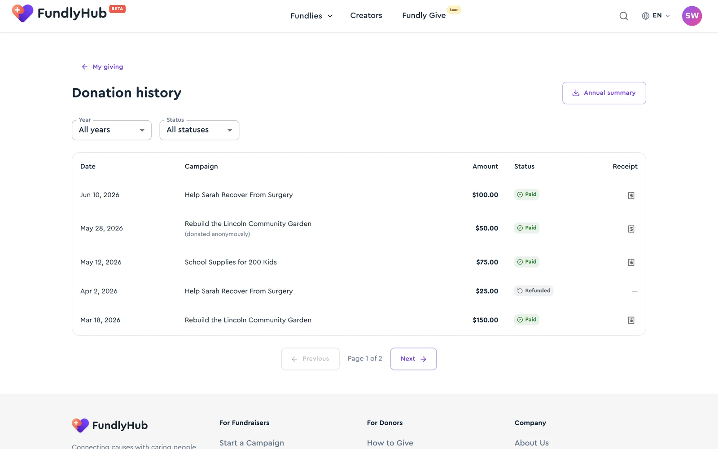Click the Soon badge beside Fundly Give
718x449 pixels.
(454, 9)
